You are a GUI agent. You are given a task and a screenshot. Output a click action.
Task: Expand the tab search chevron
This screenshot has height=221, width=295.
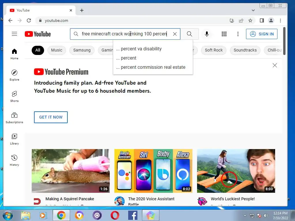pos(253,10)
